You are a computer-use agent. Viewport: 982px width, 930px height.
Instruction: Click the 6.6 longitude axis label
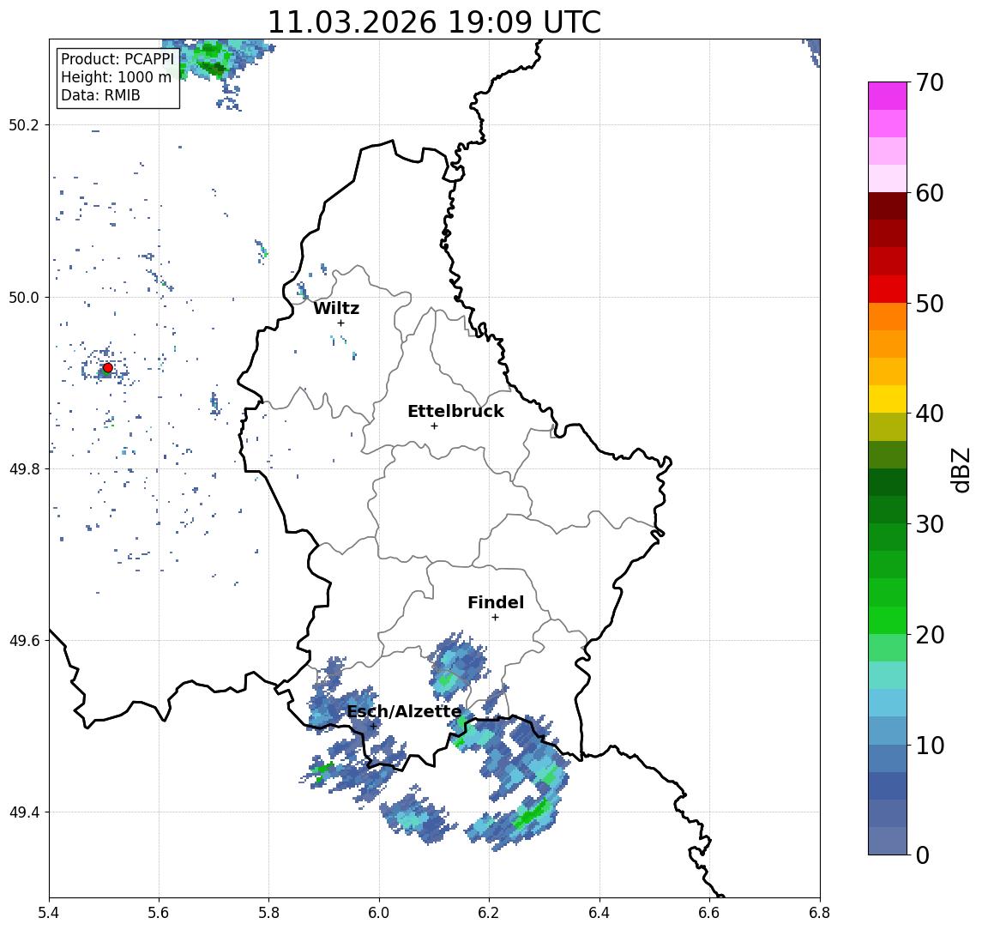[x=709, y=913]
